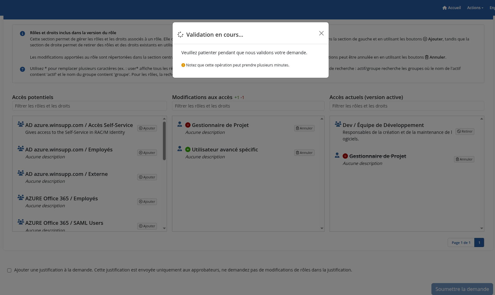Click the group icon beside AD azure.winsupp.com / Accès Self-Service

21,124
